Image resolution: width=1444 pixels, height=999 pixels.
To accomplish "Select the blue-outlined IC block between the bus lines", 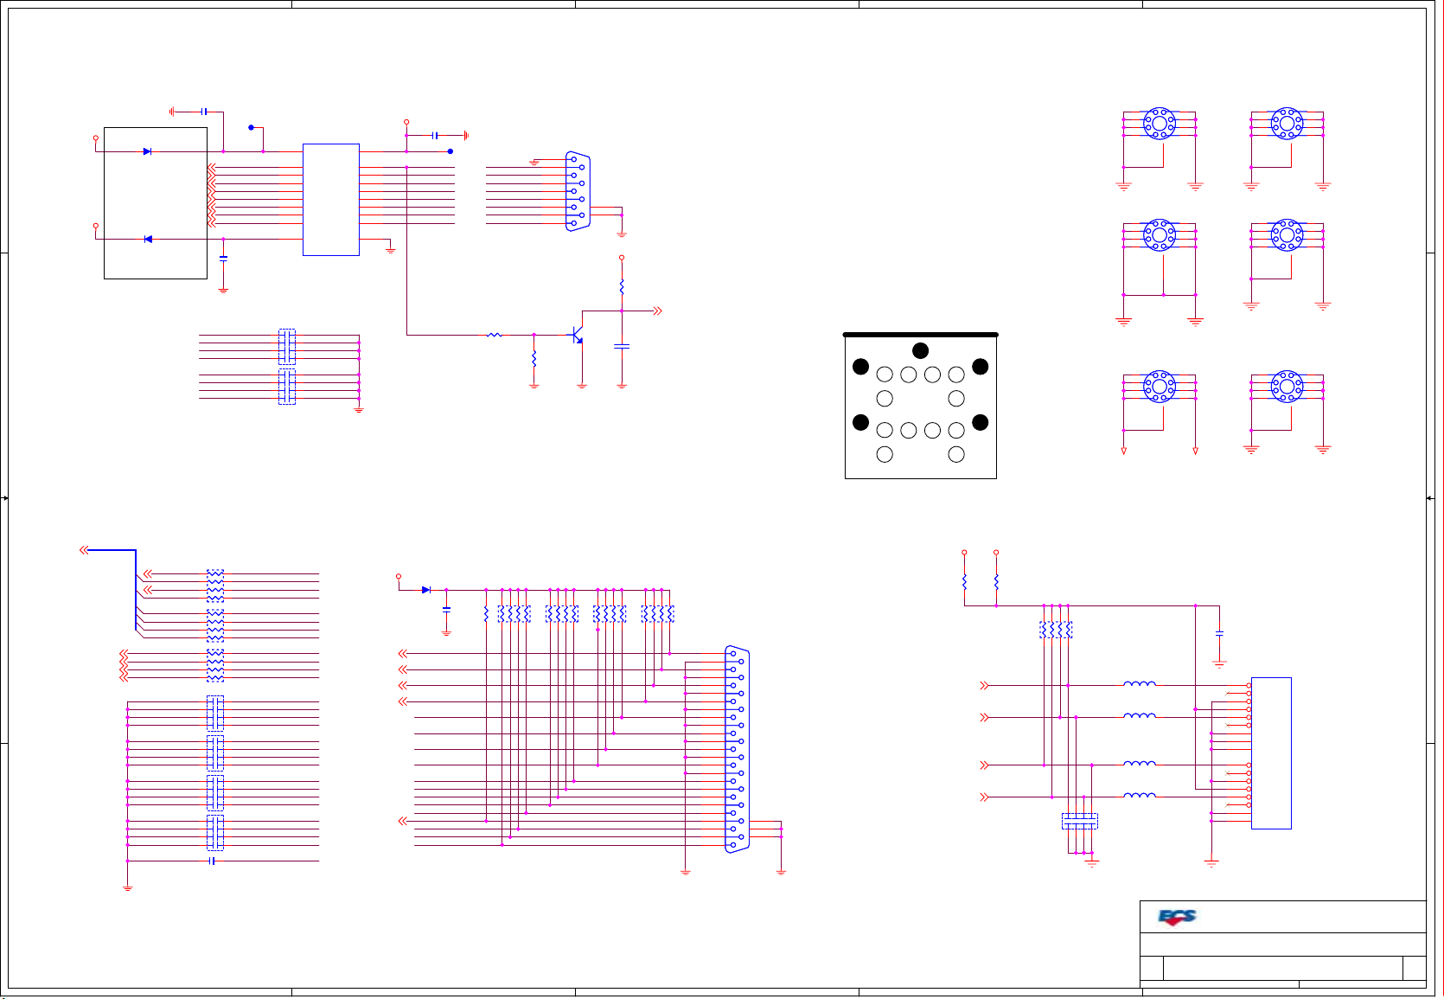I will pyautogui.click(x=331, y=200).
